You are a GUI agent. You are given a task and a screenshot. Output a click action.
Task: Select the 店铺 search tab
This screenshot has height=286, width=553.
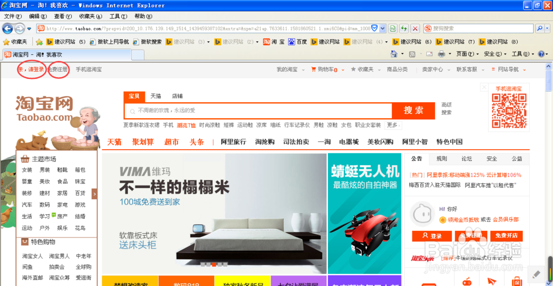177,96
